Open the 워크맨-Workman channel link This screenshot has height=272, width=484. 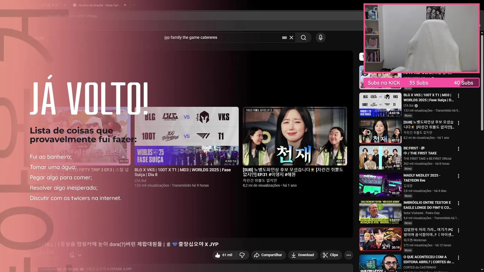[415, 240]
